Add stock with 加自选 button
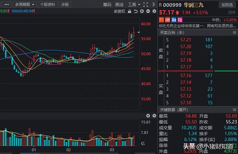 pos(227,5)
